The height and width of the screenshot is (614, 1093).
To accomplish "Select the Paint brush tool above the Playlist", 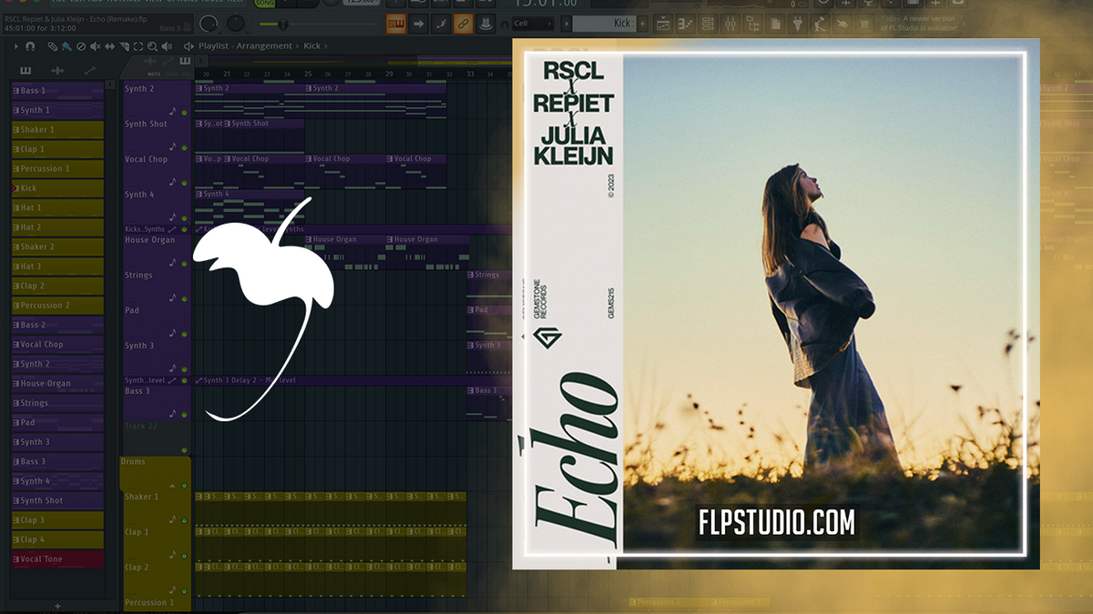I will pyautogui.click(x=66, y=45).
